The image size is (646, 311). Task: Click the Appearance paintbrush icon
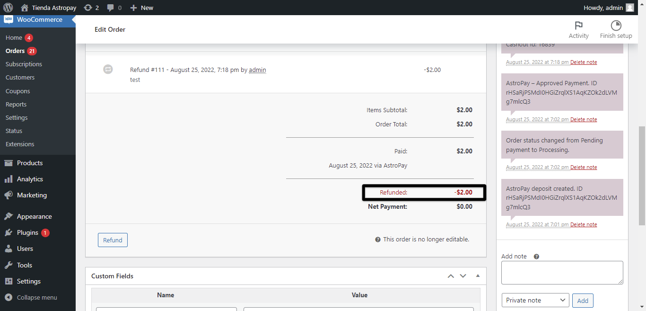[x=9, y=216]
